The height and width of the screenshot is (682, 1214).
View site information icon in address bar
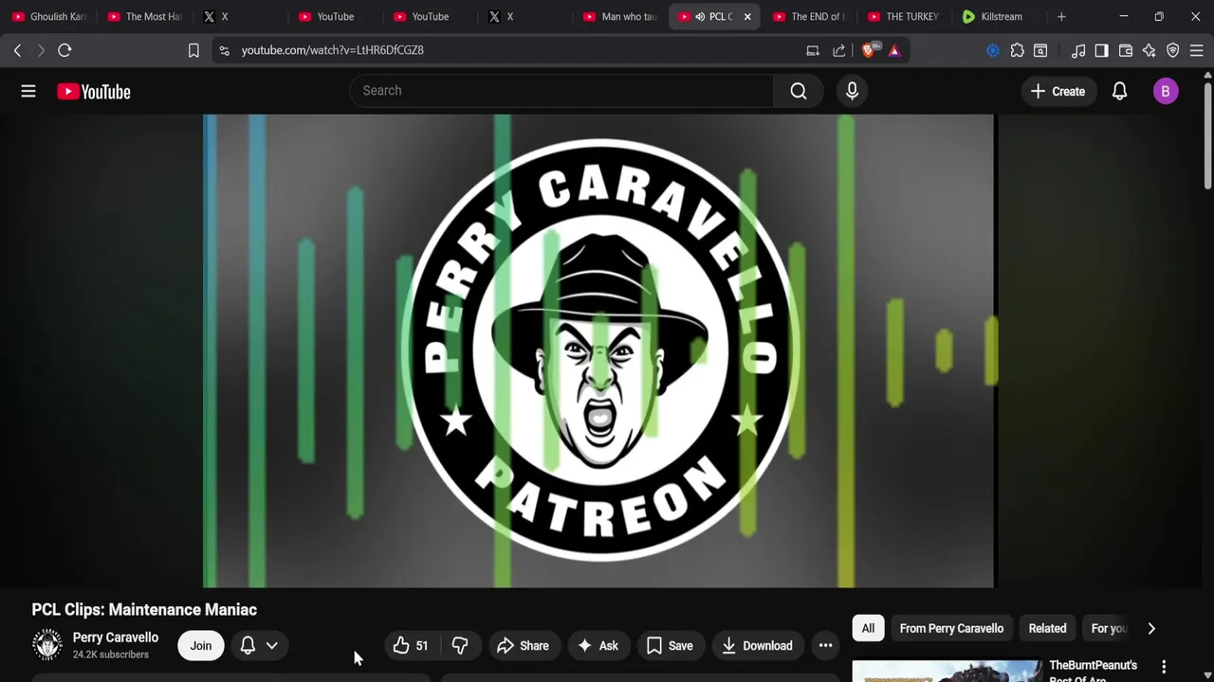pos(224,50)
